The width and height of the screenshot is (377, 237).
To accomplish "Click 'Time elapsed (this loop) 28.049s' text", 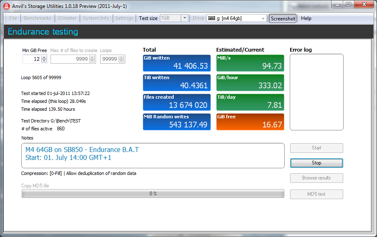I will [53, 101].
